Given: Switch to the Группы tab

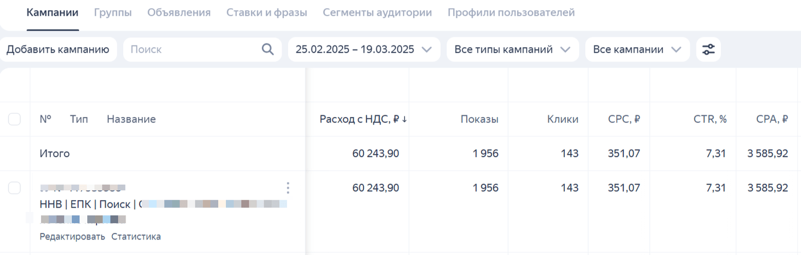Looking at the screenshot, I should 113,13.
